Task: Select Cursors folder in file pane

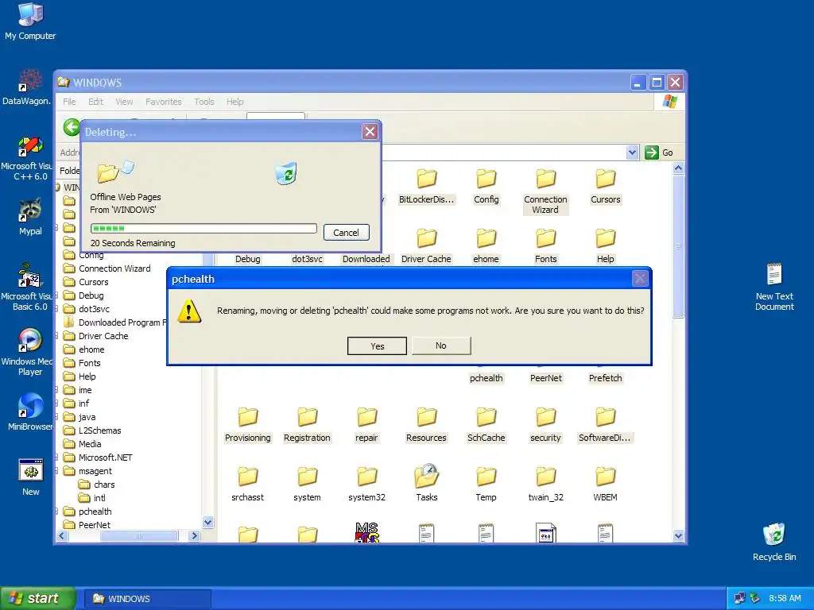Action: tap(605, 187)
